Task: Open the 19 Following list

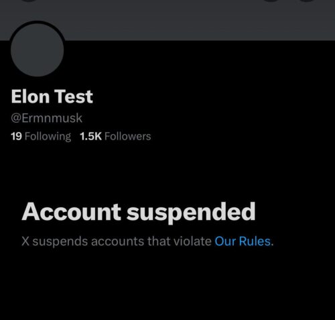Action: [41, 136]
